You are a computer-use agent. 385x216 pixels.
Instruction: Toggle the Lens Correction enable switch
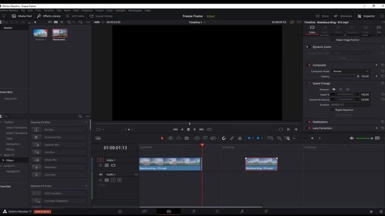click(309, 128)
